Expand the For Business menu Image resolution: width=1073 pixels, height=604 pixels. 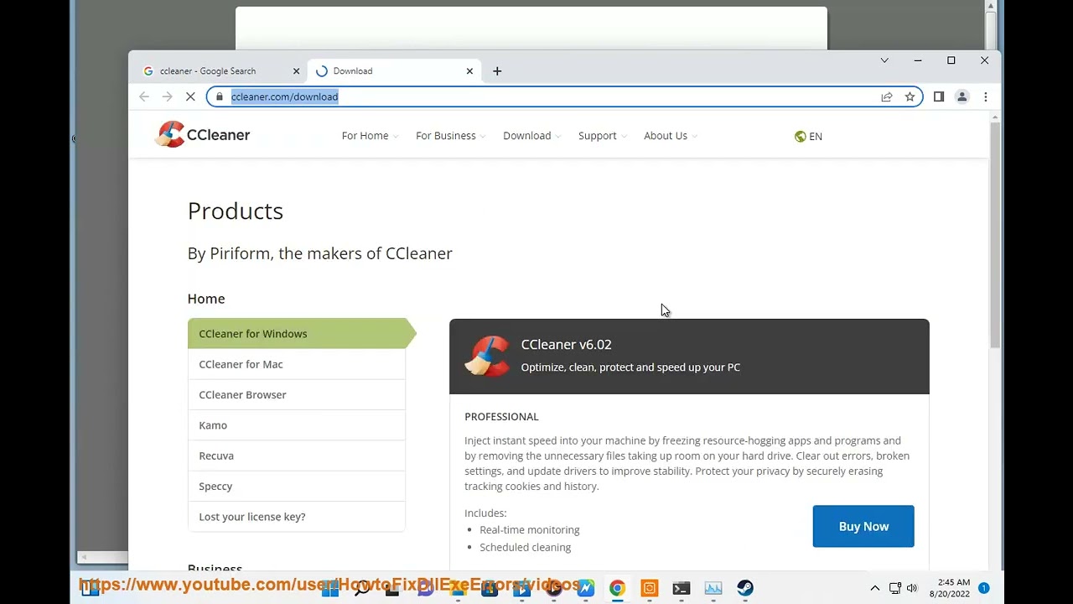[x=450, y=136]
